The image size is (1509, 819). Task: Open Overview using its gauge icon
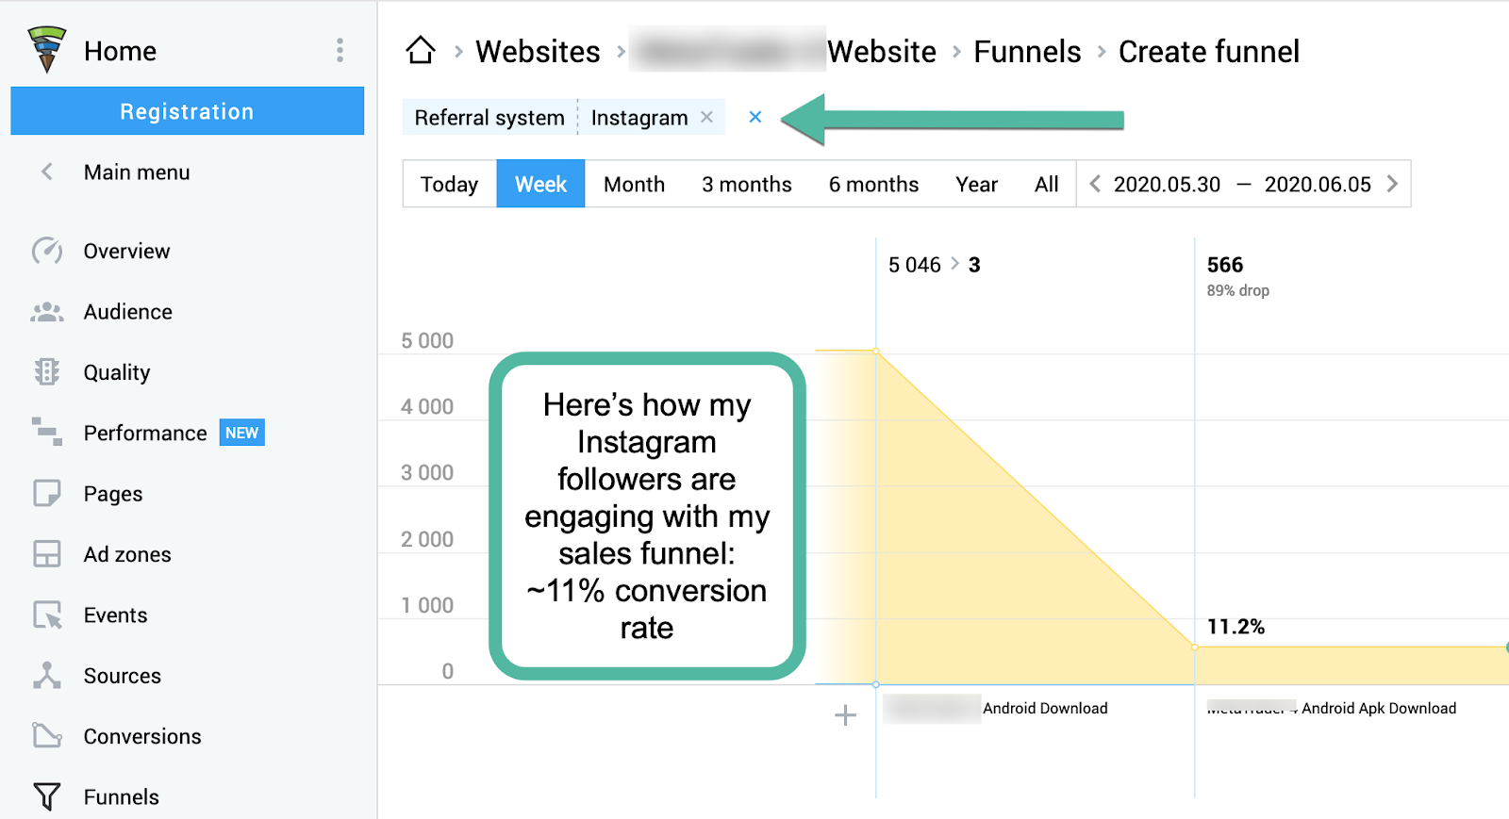(x=46, y=251)
